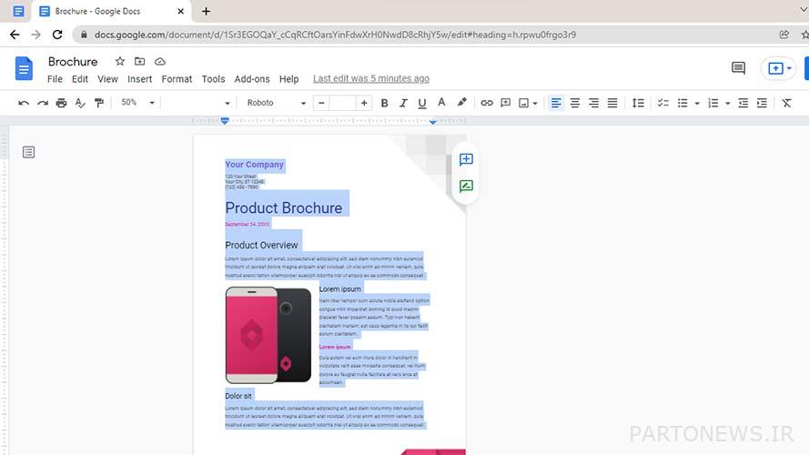This screenshot has height=455, width=809.
Task: Click the Decrease indent icon
Action: [x=743, y=103]
